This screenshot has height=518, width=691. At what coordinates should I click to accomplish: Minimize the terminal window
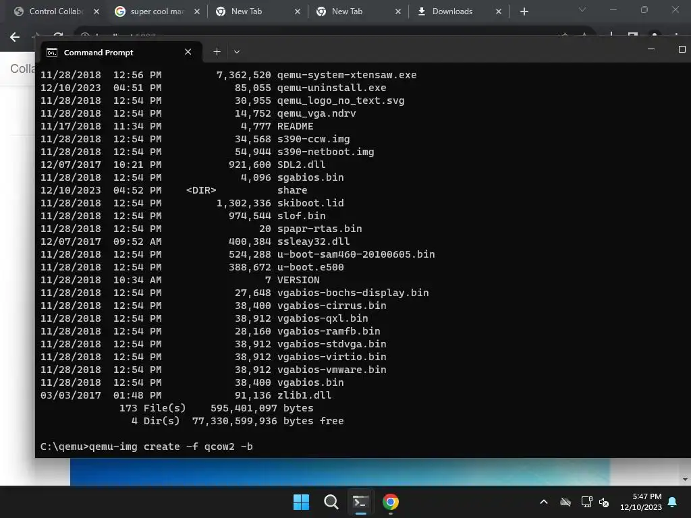651,49
